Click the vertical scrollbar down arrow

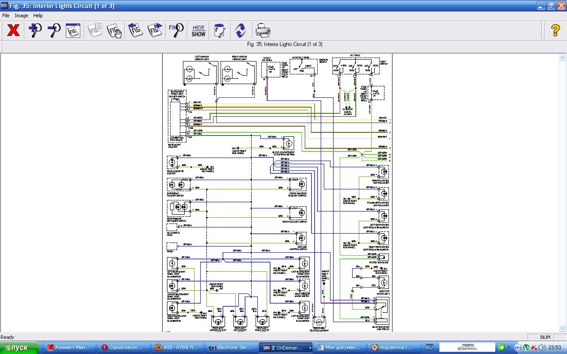(563, 328)
